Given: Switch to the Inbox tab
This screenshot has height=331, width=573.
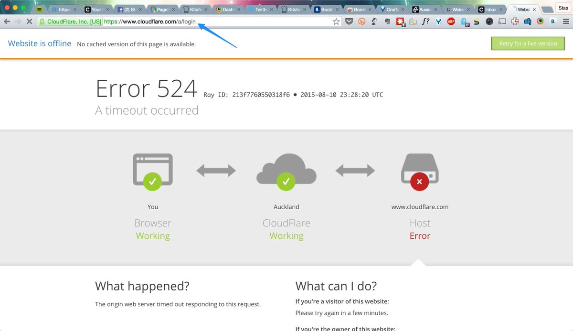Looking at the screenshot, I should (x=491, y=9).
